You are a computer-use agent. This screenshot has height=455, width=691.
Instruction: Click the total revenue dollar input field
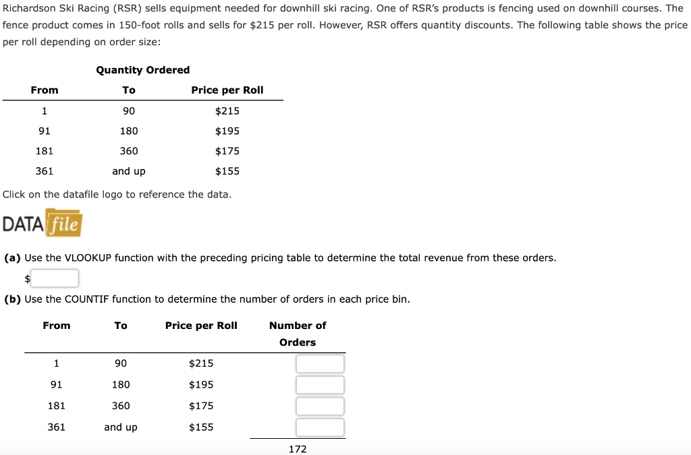[54, 278]
